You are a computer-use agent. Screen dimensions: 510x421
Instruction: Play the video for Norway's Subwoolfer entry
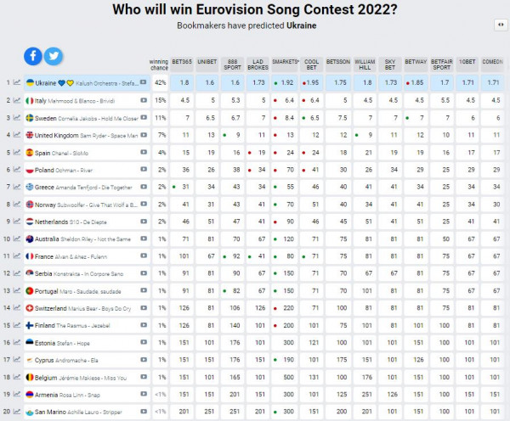click(143, 205)
